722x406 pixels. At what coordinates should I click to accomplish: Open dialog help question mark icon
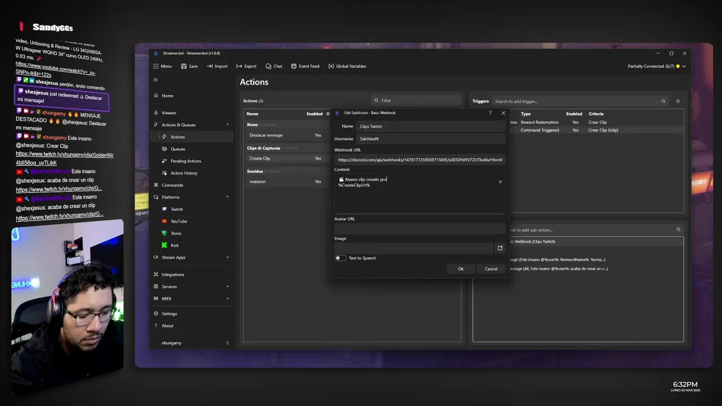(x=490, y=113)
